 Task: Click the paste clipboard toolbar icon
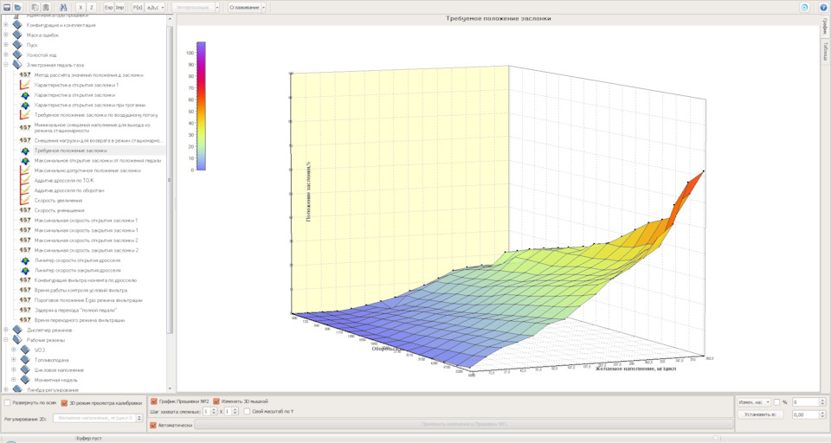click(x=46, y=7)
